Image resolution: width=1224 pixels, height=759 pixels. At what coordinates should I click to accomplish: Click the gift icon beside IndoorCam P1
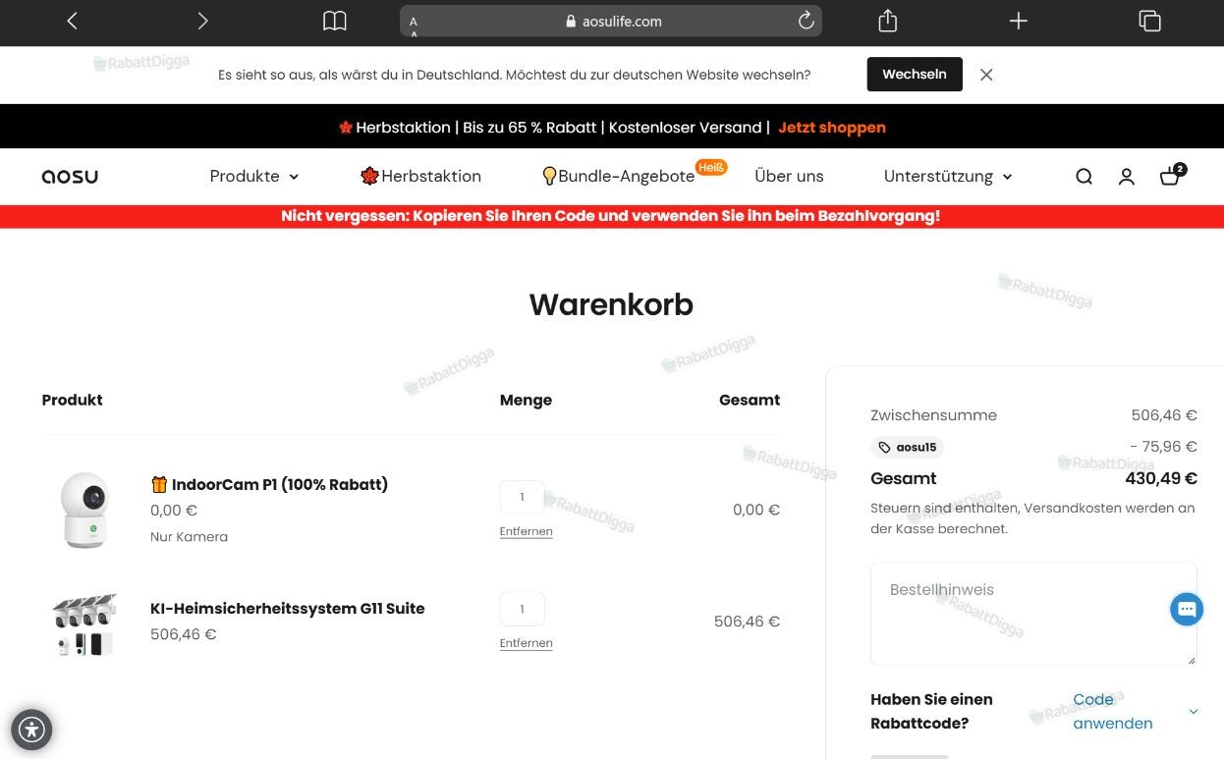[x=159, y=484]
